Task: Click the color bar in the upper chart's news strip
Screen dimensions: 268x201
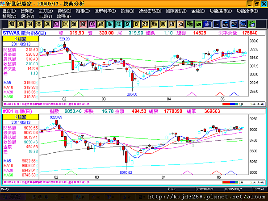Action: pos(230,104)
